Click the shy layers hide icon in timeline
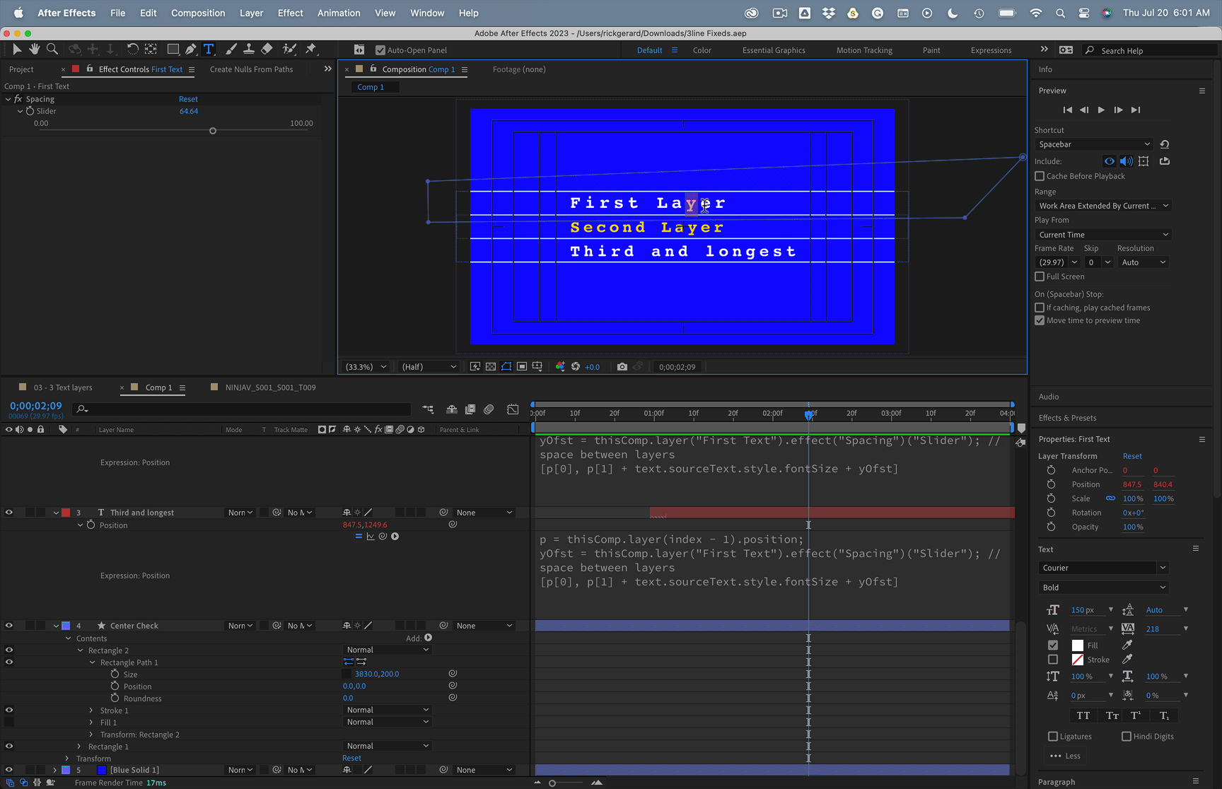 [x=452, y=409]
